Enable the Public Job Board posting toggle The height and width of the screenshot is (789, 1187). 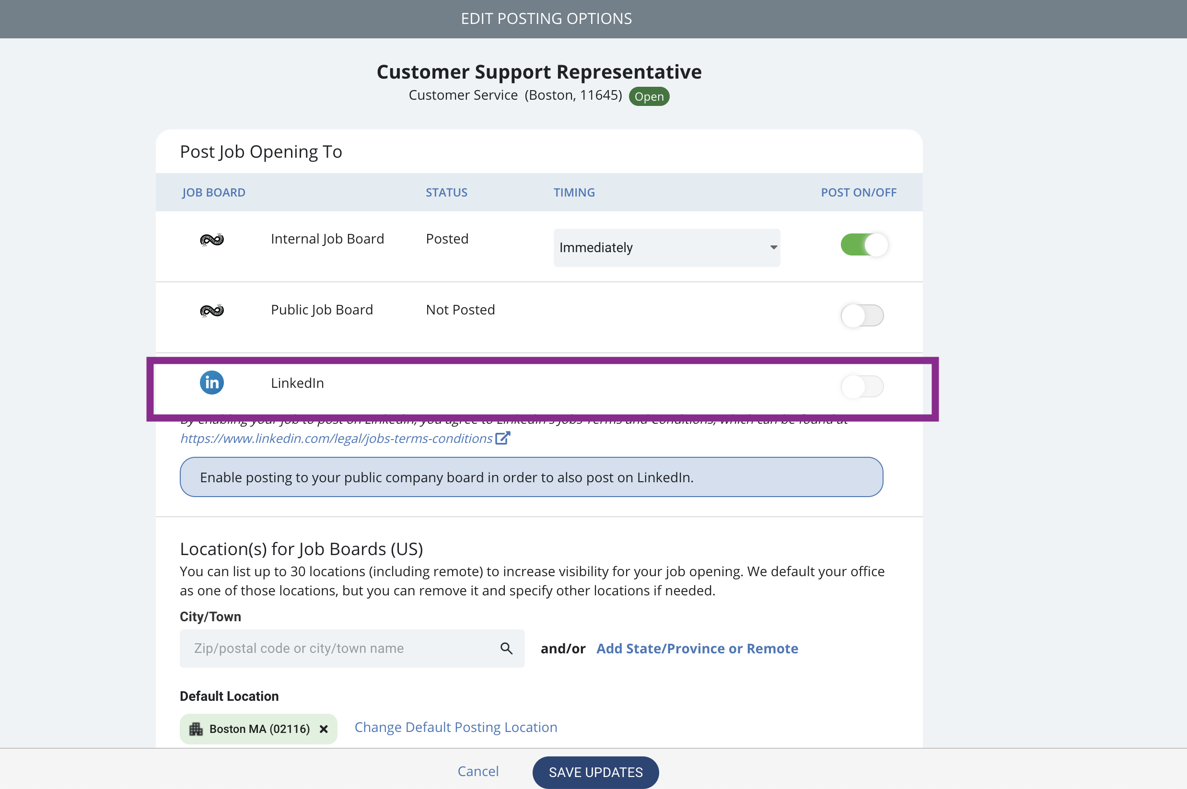click(861, 316)
